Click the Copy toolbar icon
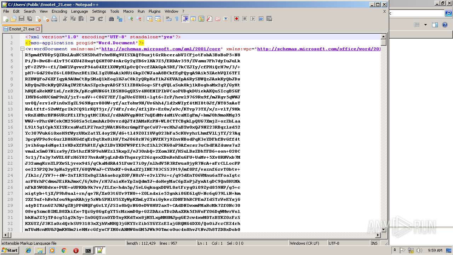 (73, 19)
